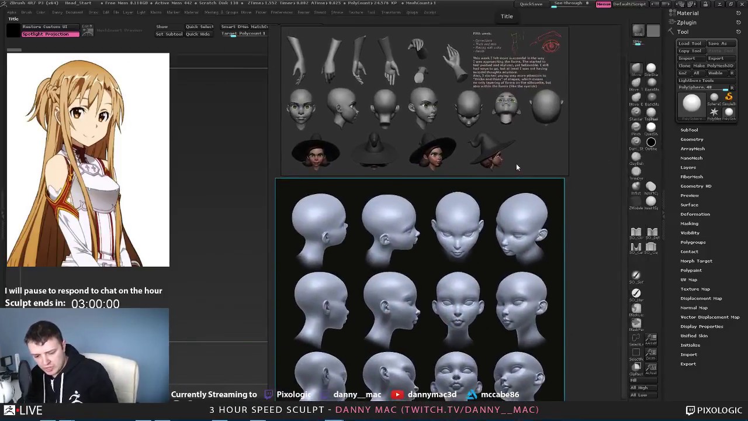Expand the UV Map subpalette
This screenshot has width=748, height=421.
point(689,279)
